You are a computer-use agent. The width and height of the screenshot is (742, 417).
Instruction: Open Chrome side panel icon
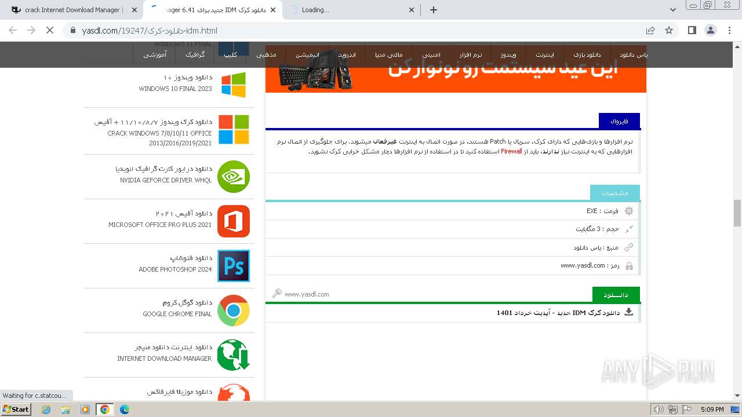692,30
